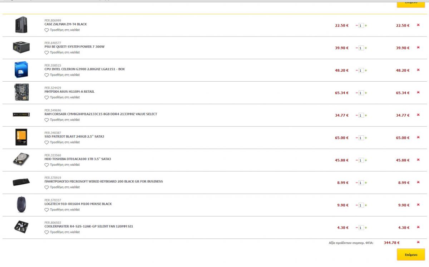Screen dimensions: 429x267
Task: Add CPU INTEL CELERON G3900 to wishlist
Action: (x=62, y=75)
